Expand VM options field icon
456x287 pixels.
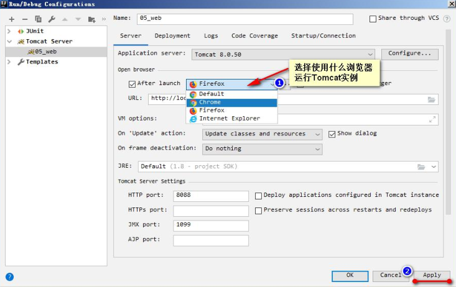tap(432, 119)
